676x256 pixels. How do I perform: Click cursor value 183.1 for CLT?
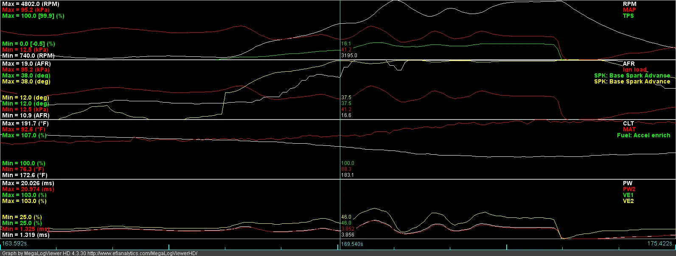tap(348, 175)
